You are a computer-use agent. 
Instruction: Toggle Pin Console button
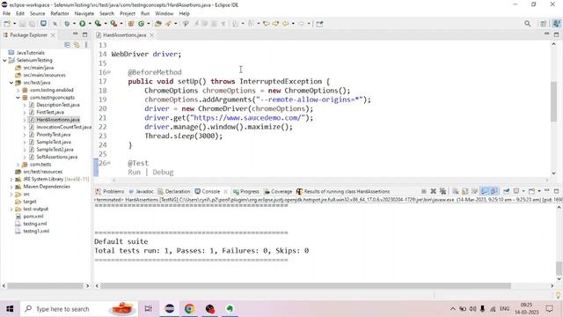click(507, 191)
